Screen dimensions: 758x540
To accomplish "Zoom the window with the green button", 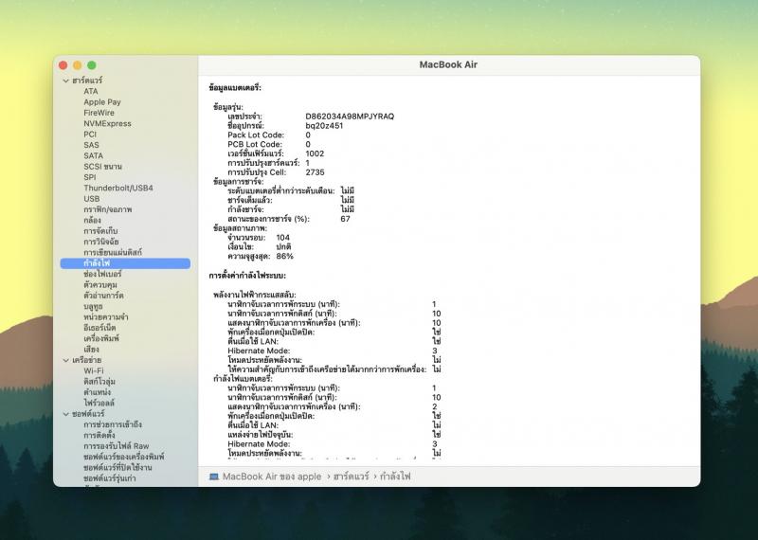I will tap(92, 65).
